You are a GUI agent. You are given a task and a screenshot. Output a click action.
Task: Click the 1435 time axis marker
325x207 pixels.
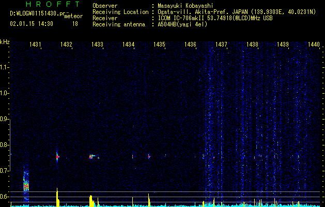[x=159, y=44]
